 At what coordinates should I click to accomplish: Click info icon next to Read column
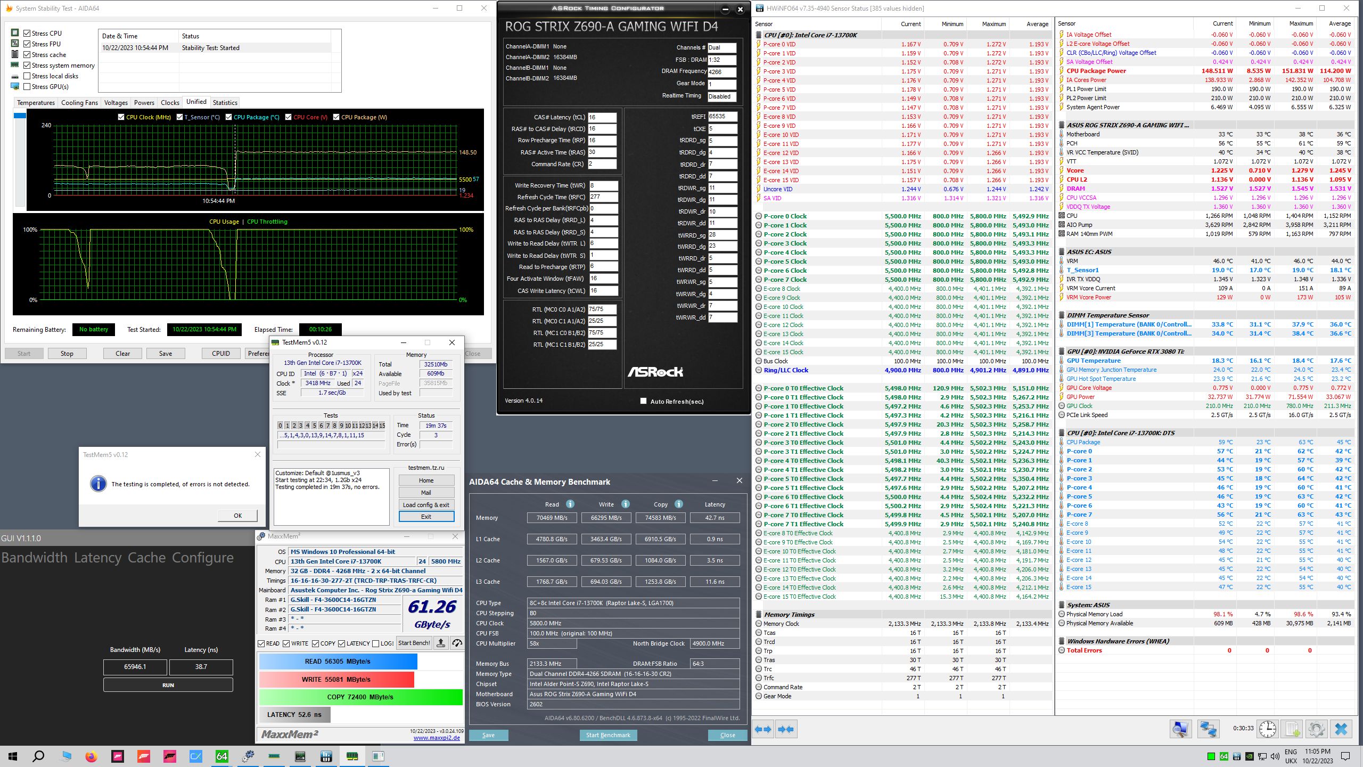coord(570,504)
